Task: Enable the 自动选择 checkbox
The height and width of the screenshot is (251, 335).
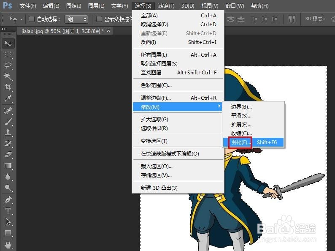Action: pyautogui.click(x=31, y=19)
